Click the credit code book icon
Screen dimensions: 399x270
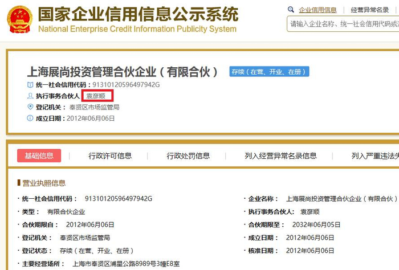click(30, 85)
